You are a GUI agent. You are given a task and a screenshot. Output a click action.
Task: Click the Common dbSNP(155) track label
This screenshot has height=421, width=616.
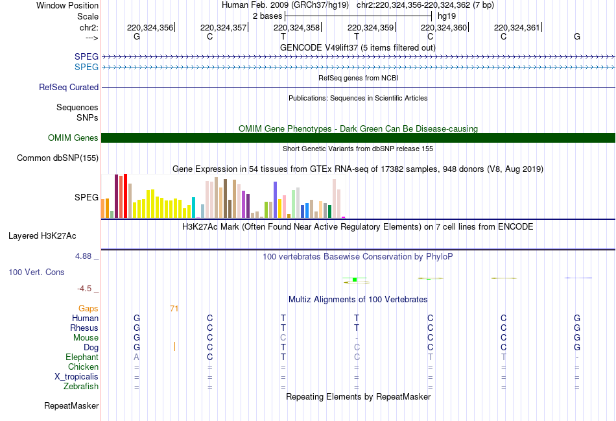58,158
